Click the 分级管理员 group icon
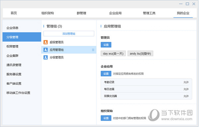 [x=45, y=57]
